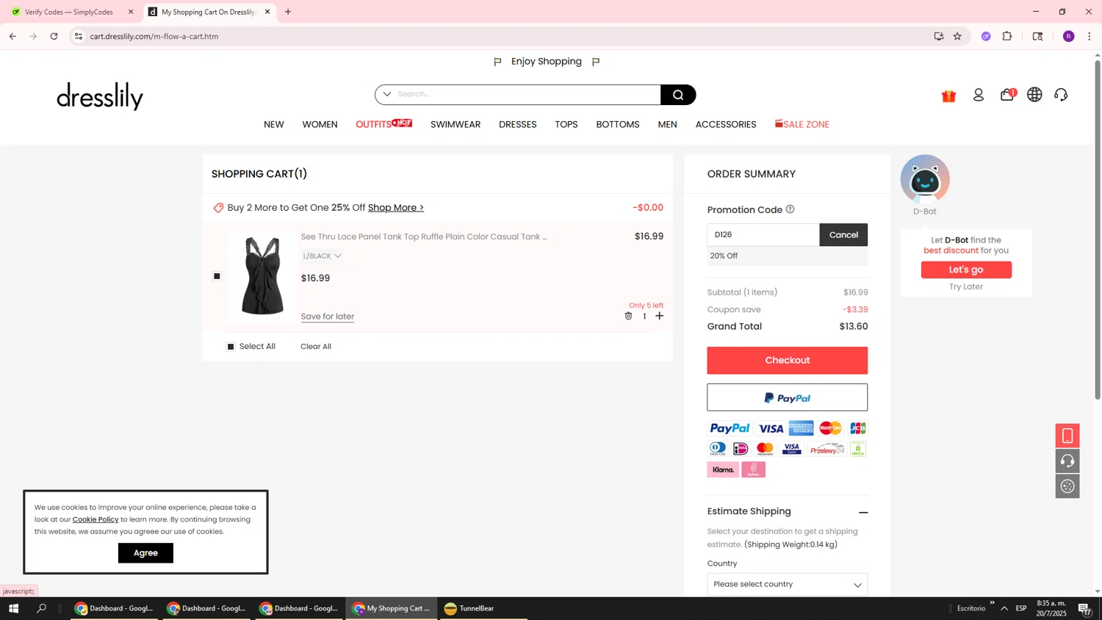Open the WOMEN menu

click(x=320, y=125)
